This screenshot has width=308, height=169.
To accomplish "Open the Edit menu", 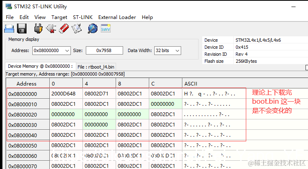I will pos(24,17).
